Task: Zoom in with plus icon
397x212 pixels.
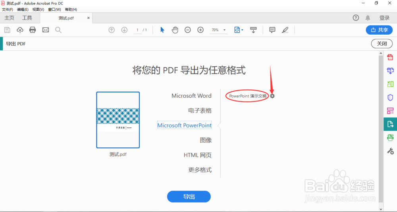Action: [x=200, y=30]
